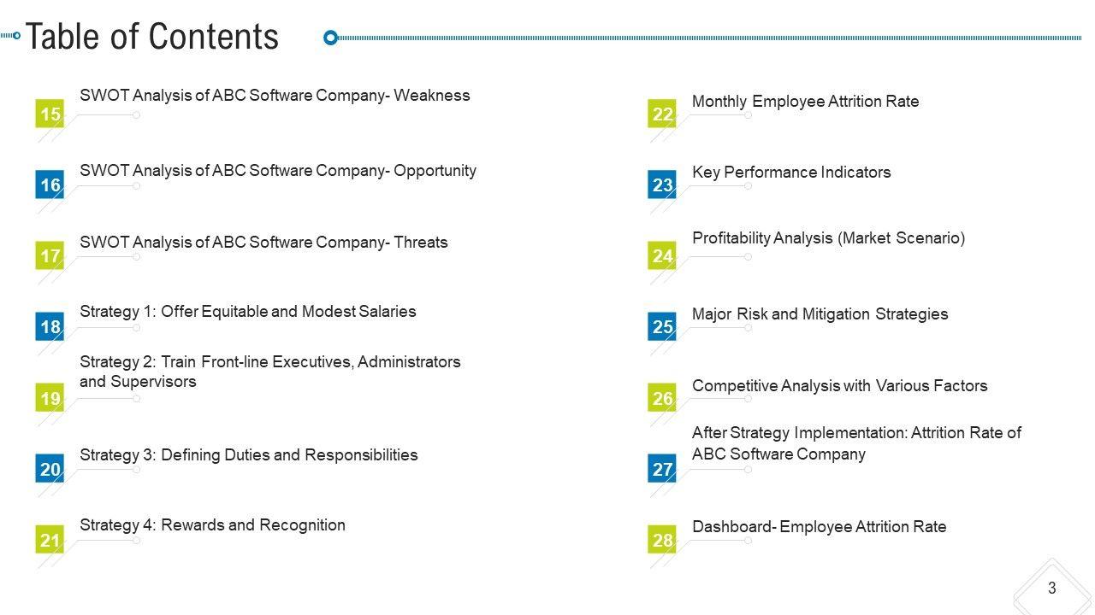Click the blue number 16 badge
Screen dimensions: 1095x615
tap(50, 184)
